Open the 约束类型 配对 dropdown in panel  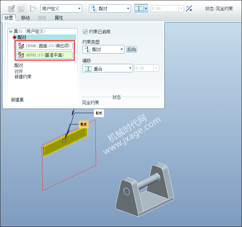point(104,49)
